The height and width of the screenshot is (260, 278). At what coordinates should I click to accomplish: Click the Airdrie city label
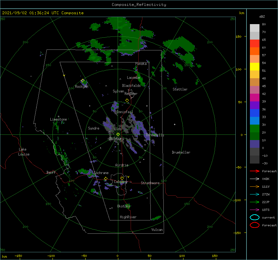(122, 165)
